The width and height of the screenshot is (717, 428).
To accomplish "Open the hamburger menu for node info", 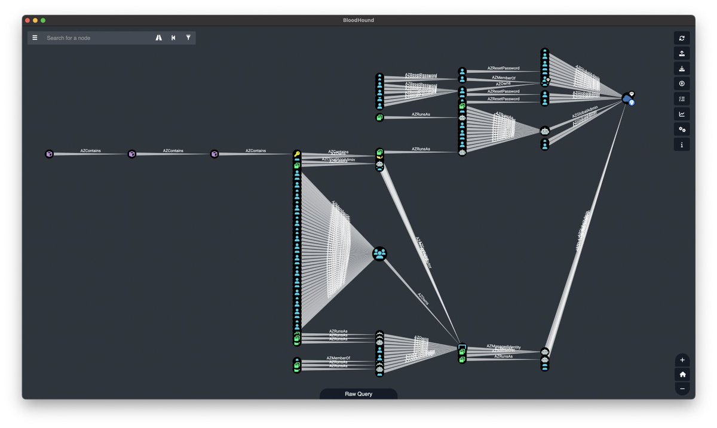I will click(x=35, y=38).
